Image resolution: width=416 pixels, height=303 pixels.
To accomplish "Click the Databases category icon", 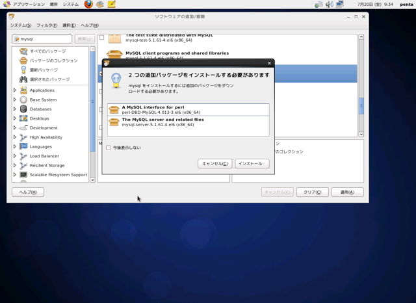I will coord(23,109).
